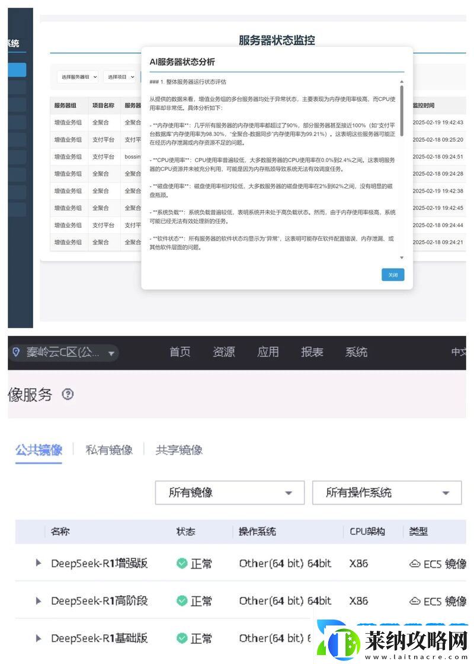The width and height of the screenshot is (474, 664).
Task: Open the 所有镜像 filter dropdown
Action: pos(230,493)
